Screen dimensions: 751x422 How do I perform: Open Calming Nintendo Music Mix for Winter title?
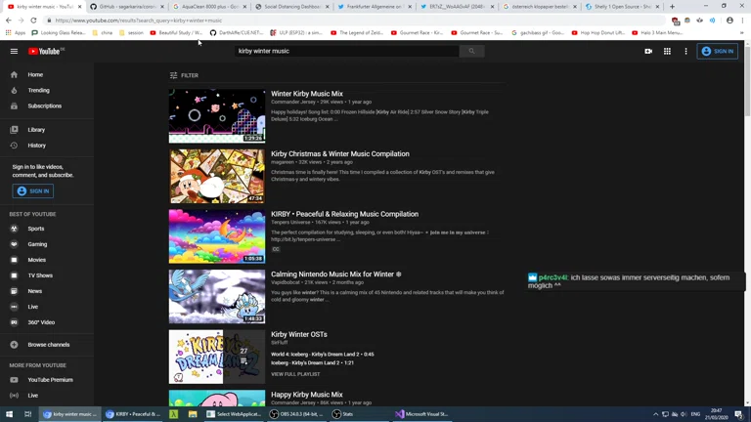(x=335, y=274)
